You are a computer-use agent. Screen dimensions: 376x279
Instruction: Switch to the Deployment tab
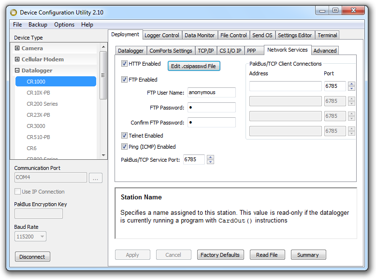(x=125, y=34)
